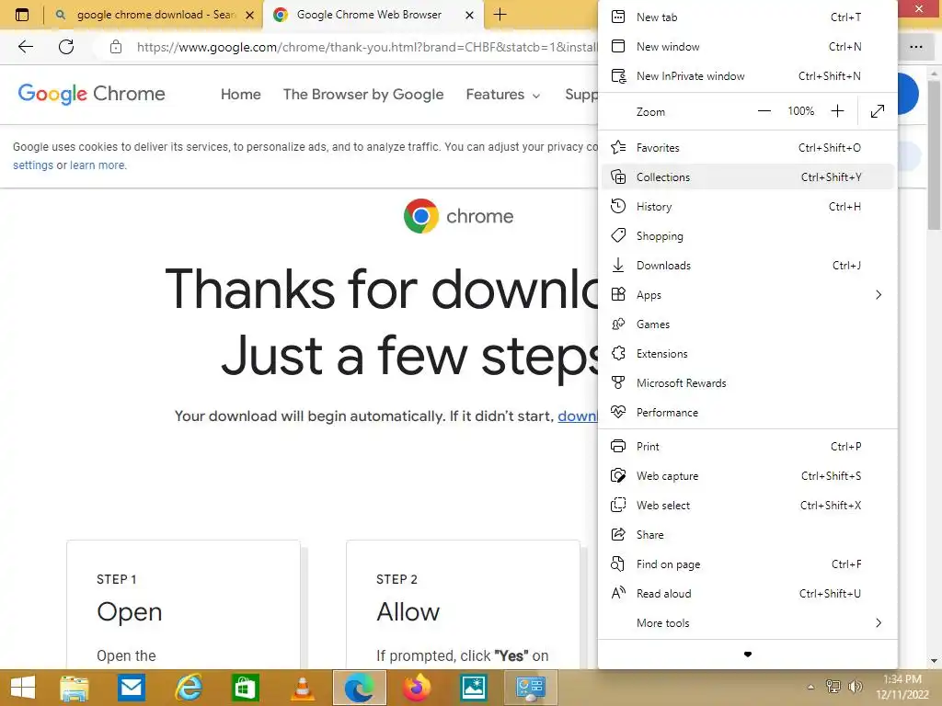Click the Web capture icon
Image resolution: width=942 pixels, height=706 pixels.
tap(618, 475)
